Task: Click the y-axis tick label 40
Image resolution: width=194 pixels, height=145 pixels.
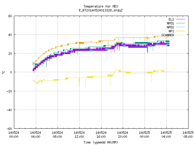Action: tap(10, 35)
